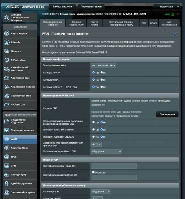Switch to the Тригер портів tab
The width and height of the screenshot is (185, 199).
(x=94, y=23)
